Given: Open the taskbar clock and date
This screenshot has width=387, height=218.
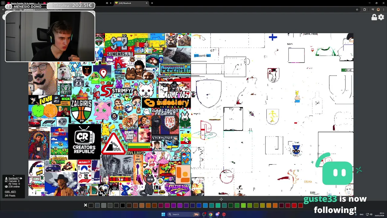Looking at the screenshot, I should click(x=379, y=214).
